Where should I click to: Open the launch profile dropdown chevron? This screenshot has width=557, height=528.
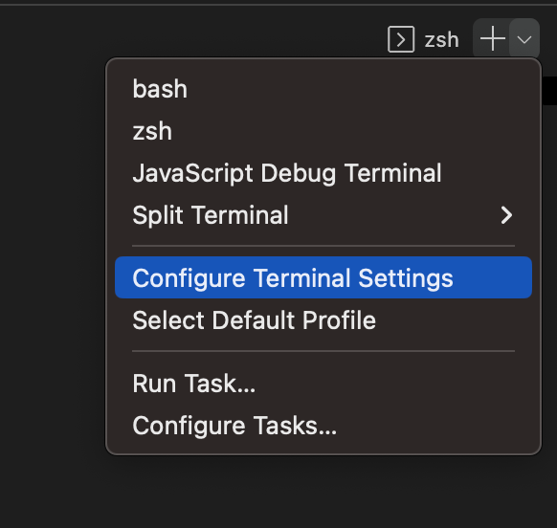pos(524,39)
